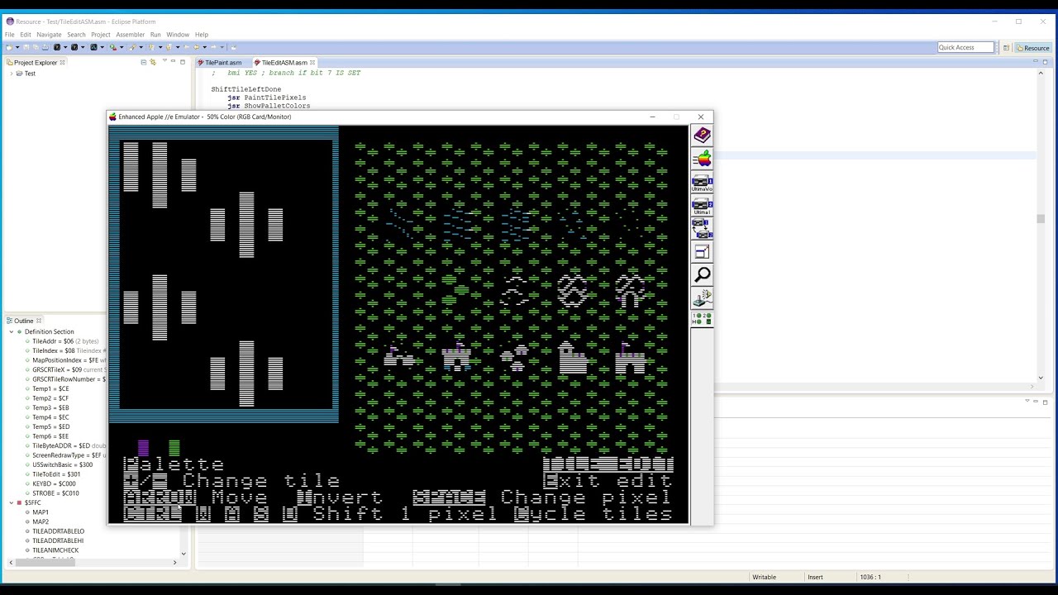Toggle emulator full screen mode icon
Viewport: 1058px width, 595px height.
coord(702,252)
